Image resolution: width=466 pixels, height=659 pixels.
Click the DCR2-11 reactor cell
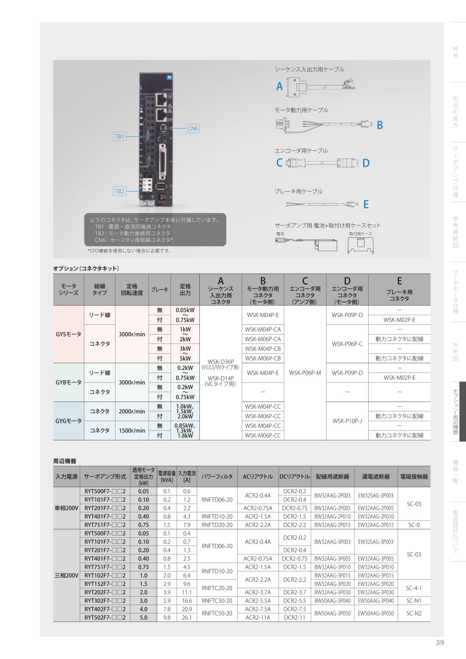[296, 618]
